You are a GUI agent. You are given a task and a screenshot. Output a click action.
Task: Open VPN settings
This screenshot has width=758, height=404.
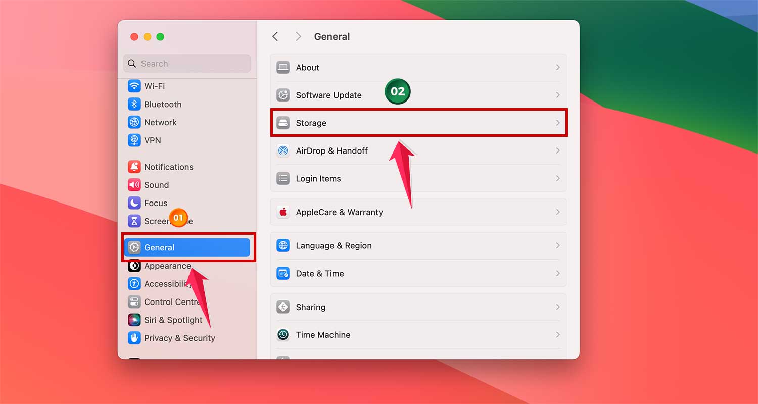[153, 140]
